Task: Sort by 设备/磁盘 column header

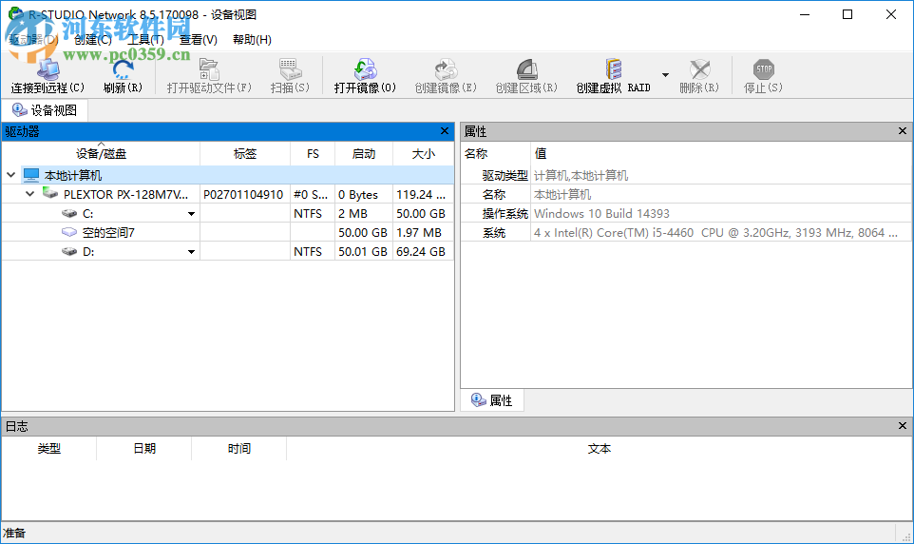Action: [101, 153]
